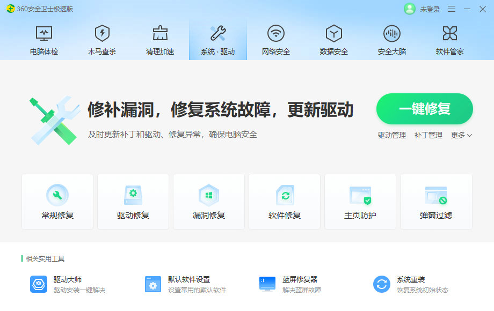Go to 清理加速 (cleanup speedup)
Viewport: 494px width, 311px height.
(x=159, y=38)
